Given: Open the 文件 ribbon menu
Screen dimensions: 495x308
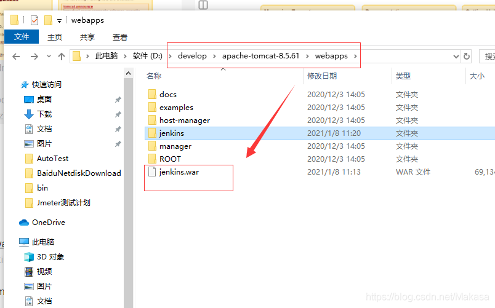Looking at the screenshot, I should click(x=22, y=37).
